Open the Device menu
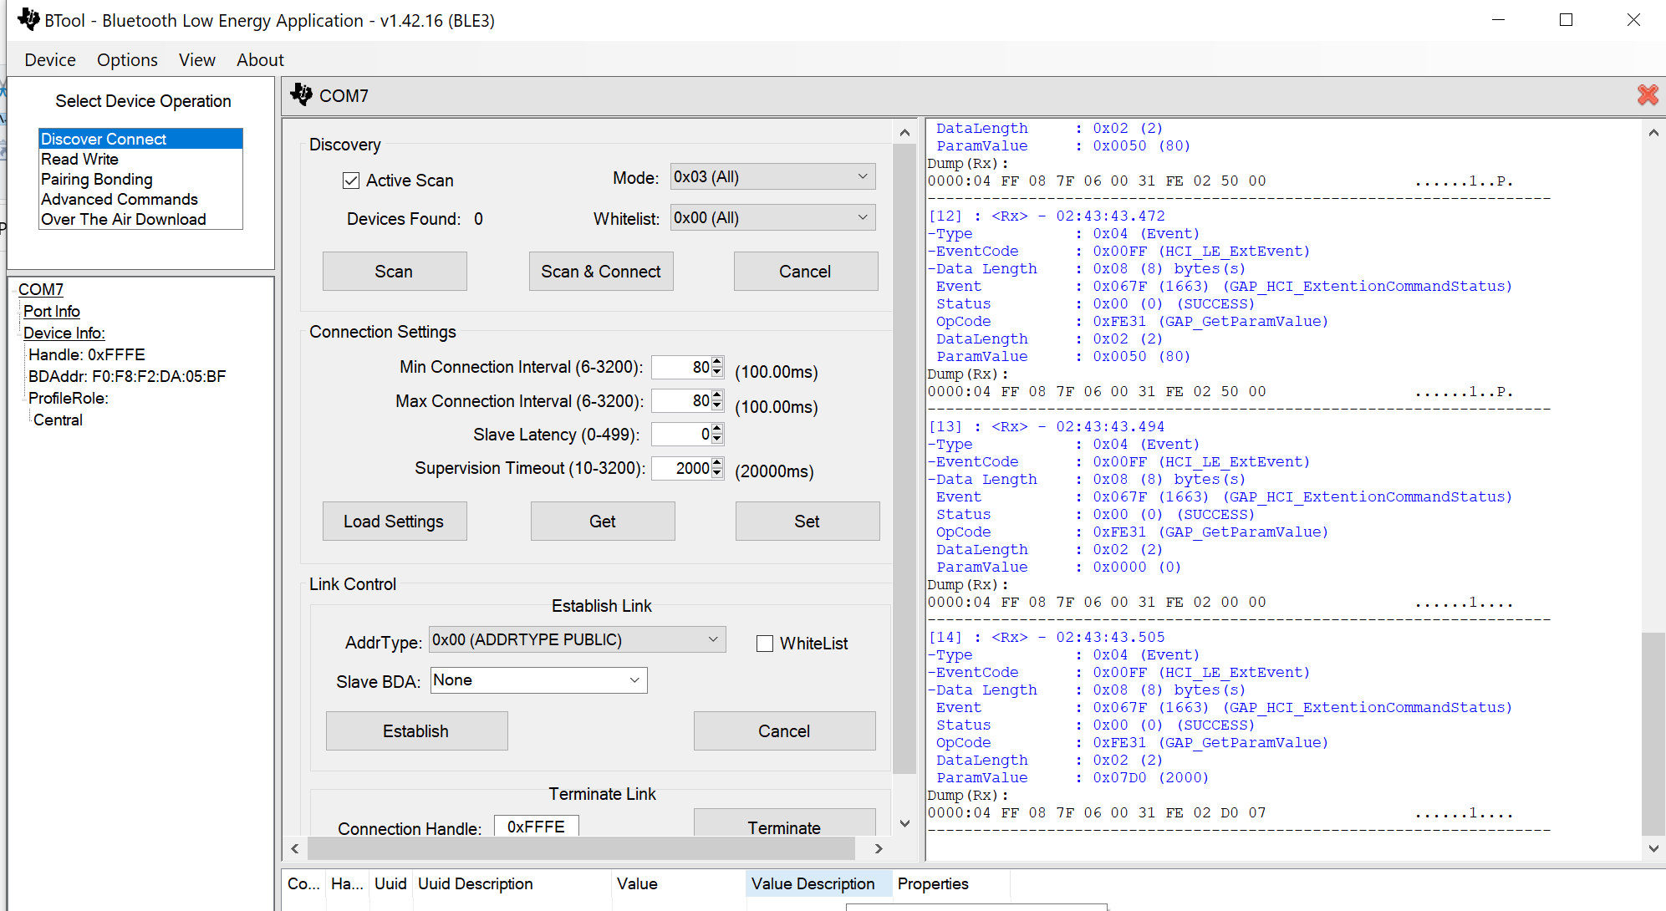This screenshot has width=1666, height=911. click(50, 60)
